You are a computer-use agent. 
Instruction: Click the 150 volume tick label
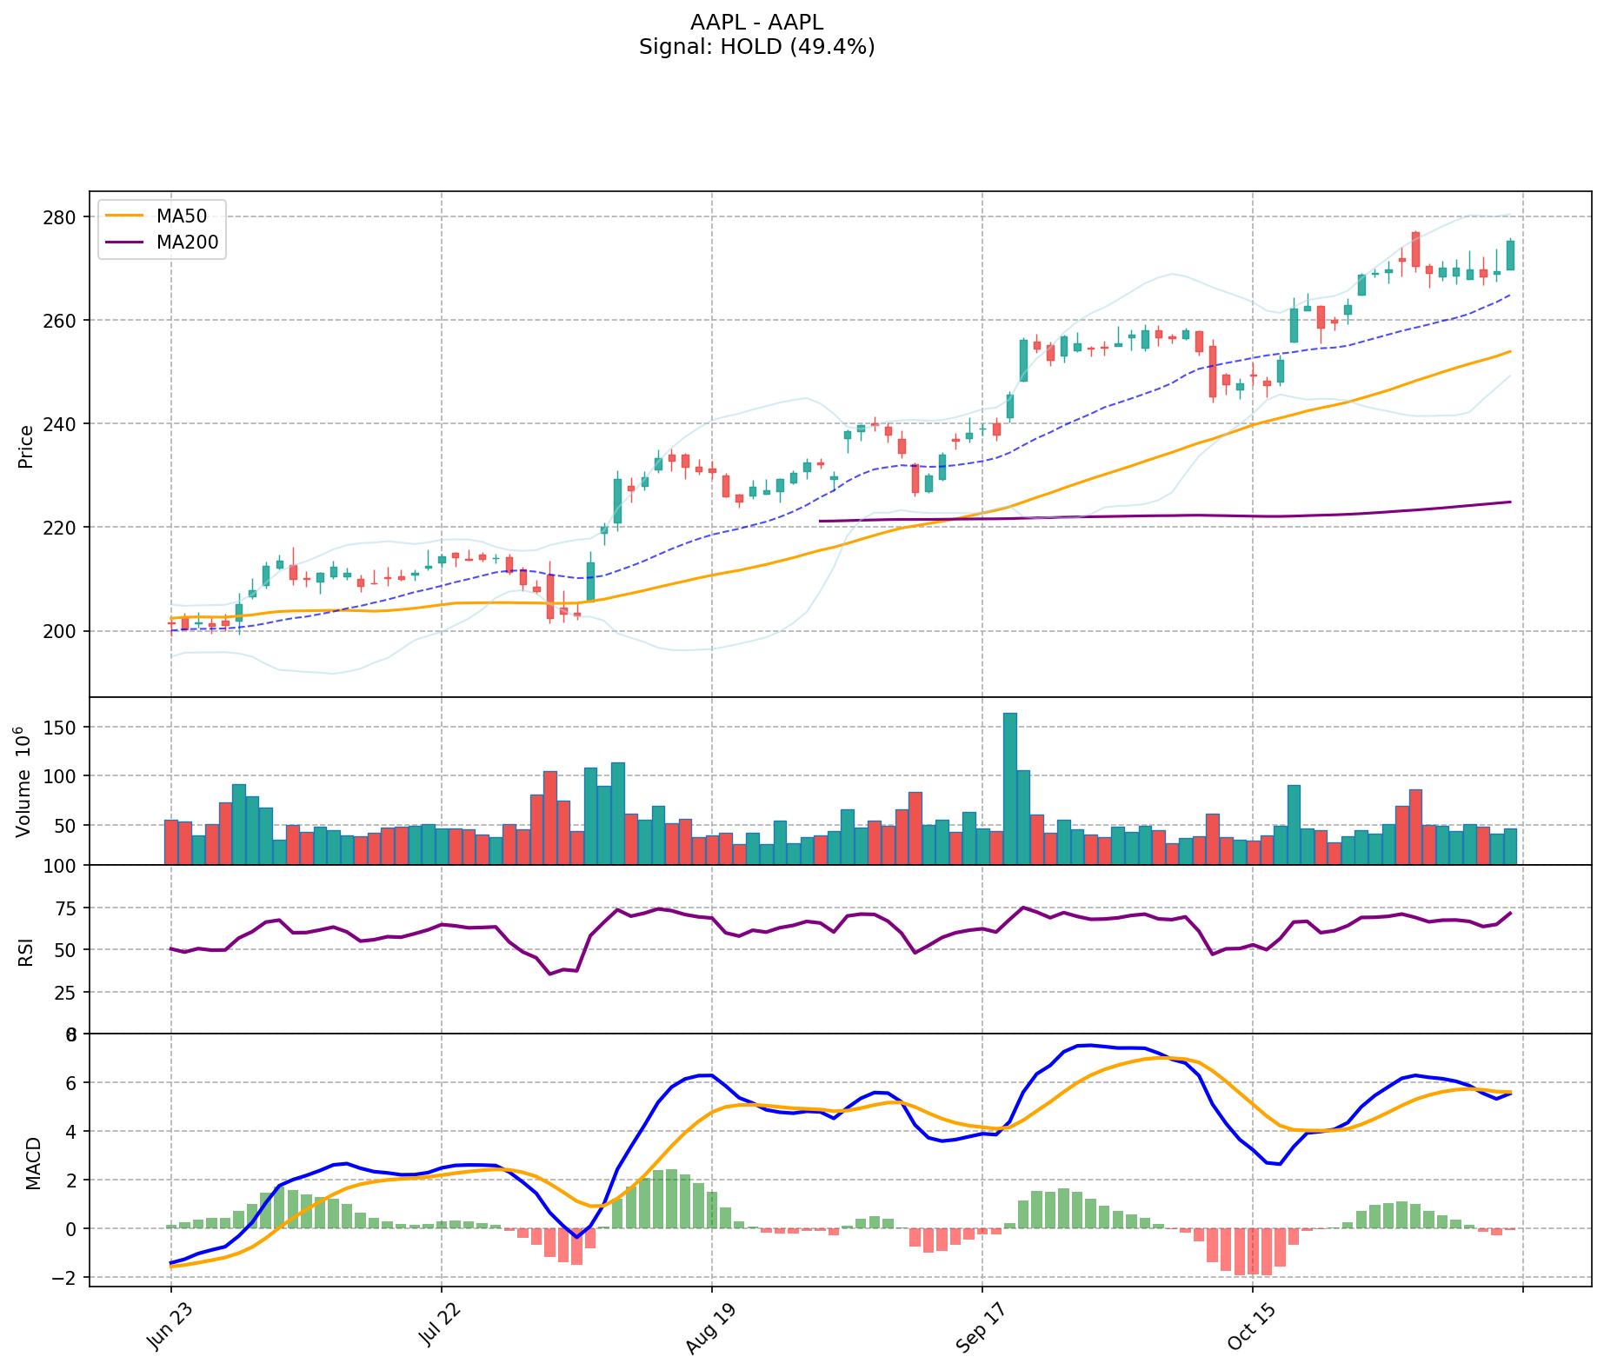(x=63, y=727)
